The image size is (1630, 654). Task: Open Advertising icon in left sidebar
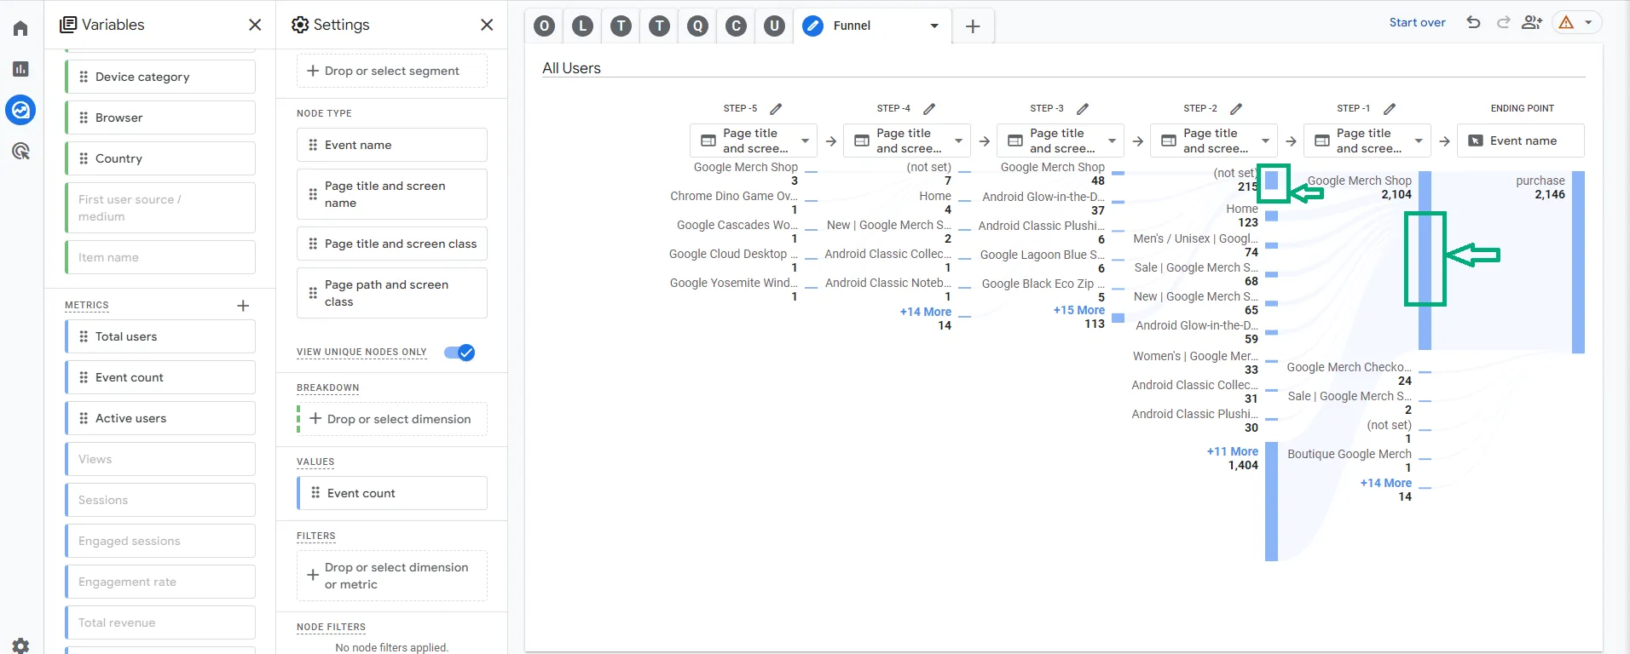[20, 151]
